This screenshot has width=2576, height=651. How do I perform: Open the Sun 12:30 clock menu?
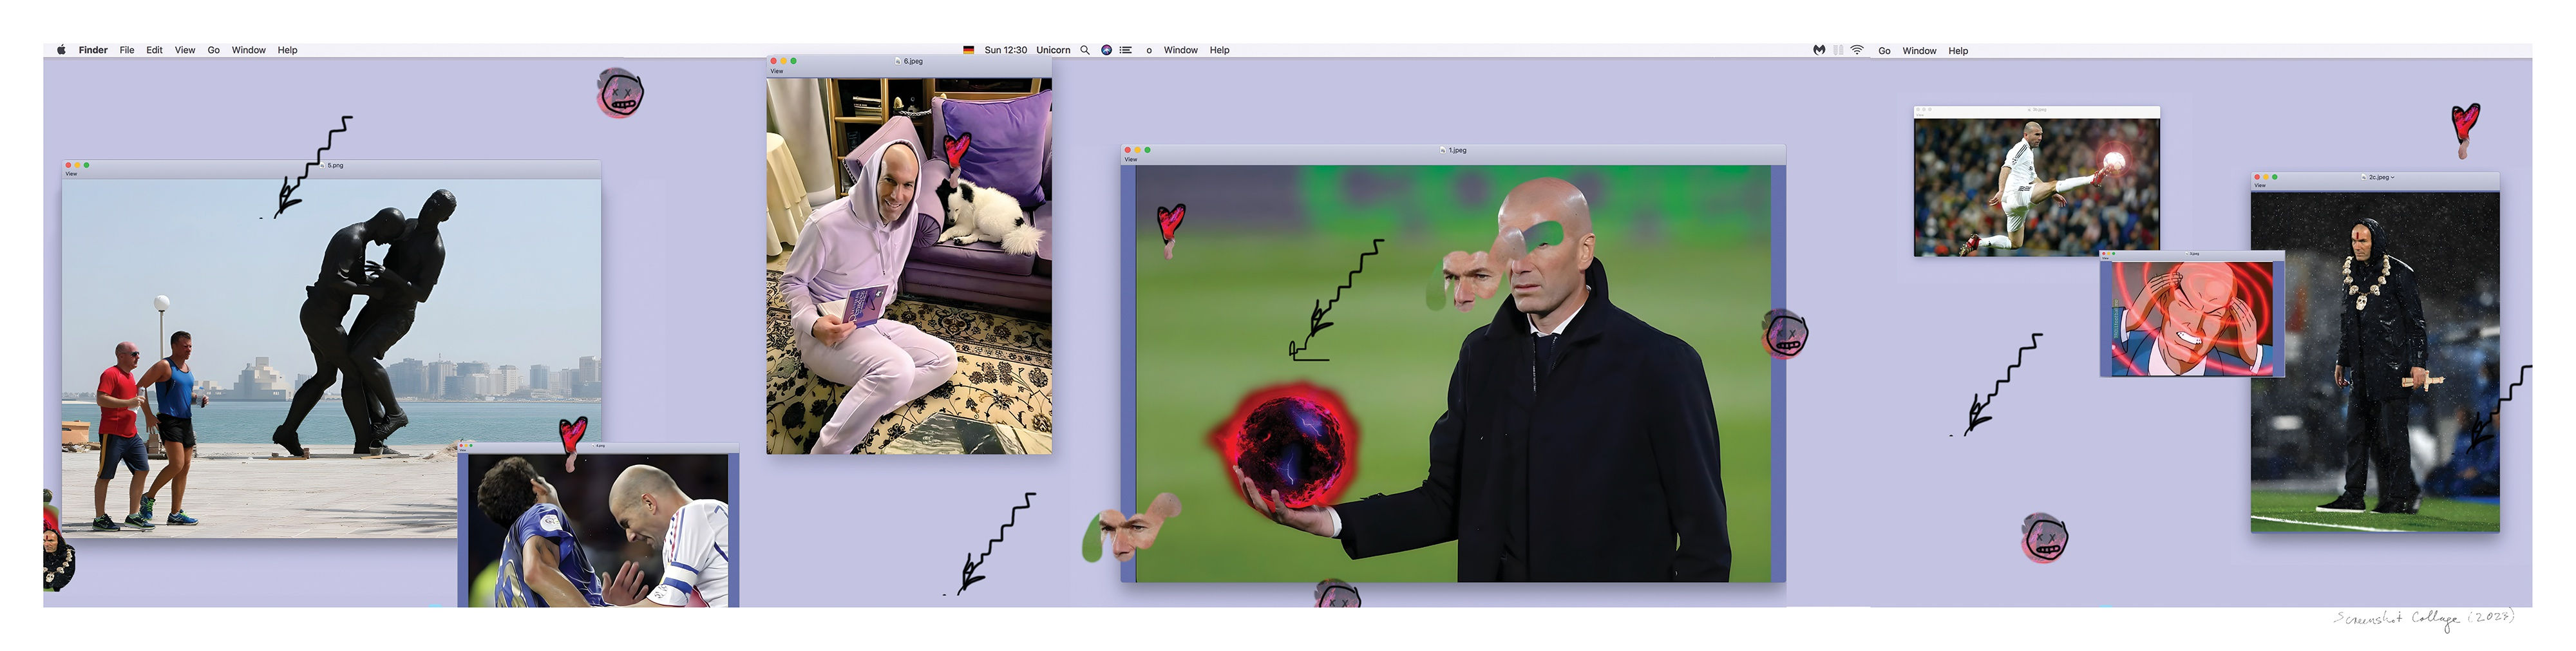point(1005,50)
